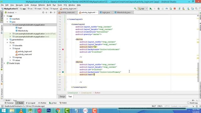The image size is (201, 113).
Task: Open Project Structure icon in the toolbar
Action: coord(192,8)
